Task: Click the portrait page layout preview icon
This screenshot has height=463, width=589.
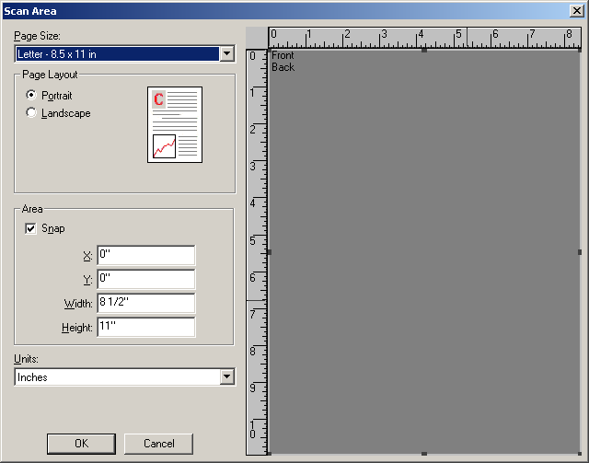Action: (x=175, y=125)
